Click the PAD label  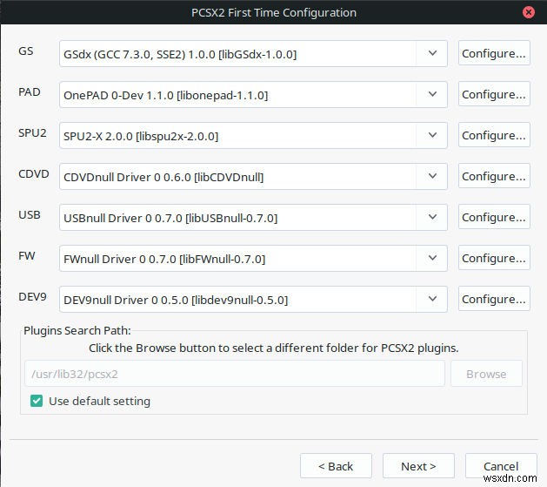coord(30,91)
